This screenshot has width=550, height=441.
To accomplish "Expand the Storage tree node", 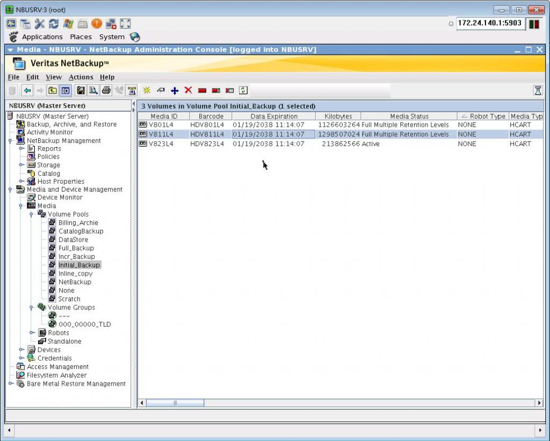I will pyautogui.click(x=21, y=165).
